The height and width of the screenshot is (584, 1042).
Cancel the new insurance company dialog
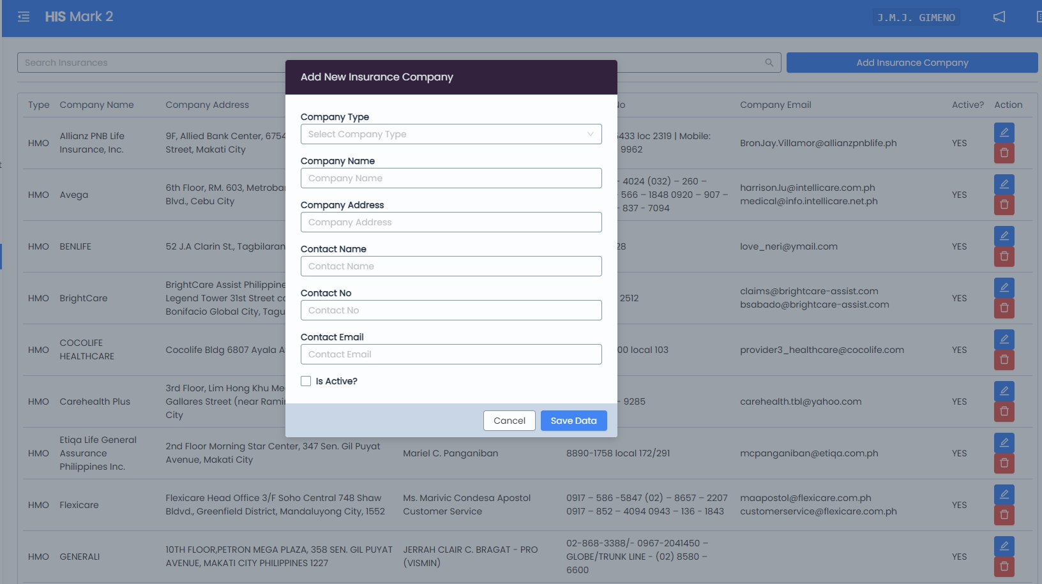click(509, 421)
